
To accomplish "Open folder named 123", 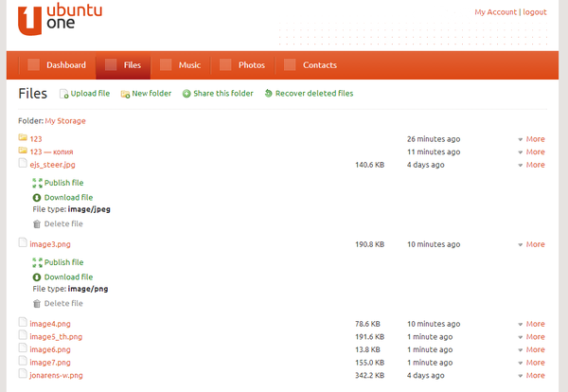I will pyautogui.click(x=36, y=139).
